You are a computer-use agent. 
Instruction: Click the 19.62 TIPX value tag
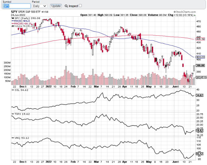(199, 130)
